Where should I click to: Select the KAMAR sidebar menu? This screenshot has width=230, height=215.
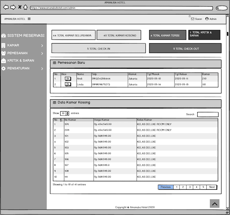click(13, 45)
